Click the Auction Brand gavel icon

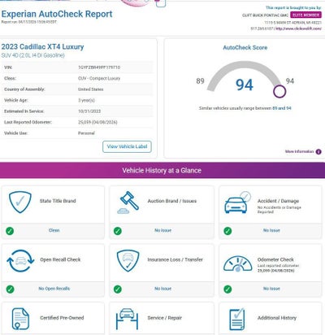128,202
